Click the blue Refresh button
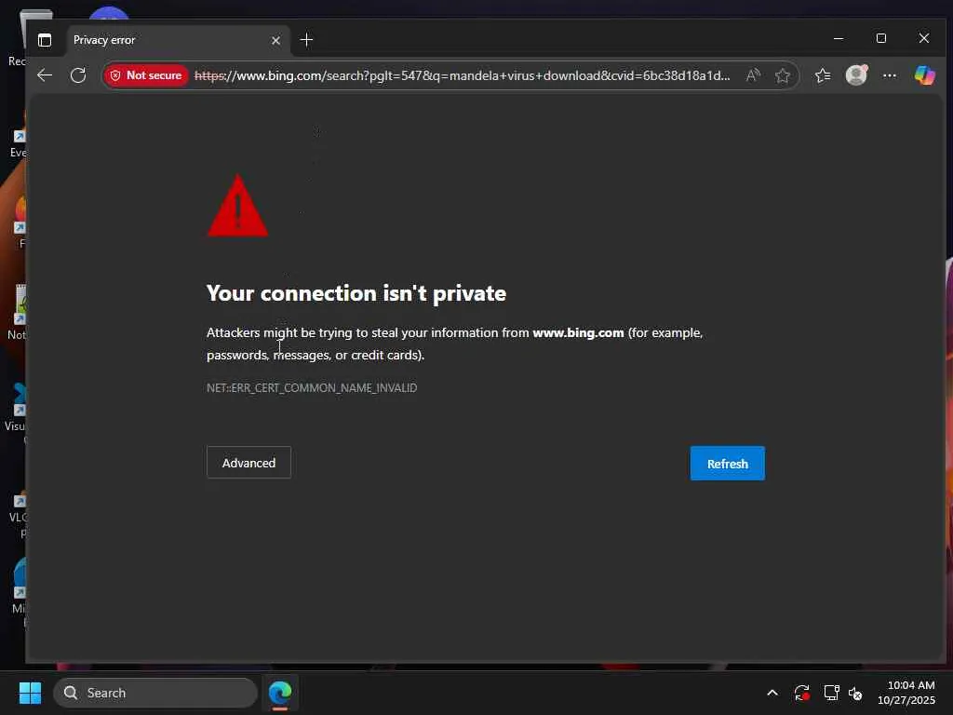 coord(728,464)
